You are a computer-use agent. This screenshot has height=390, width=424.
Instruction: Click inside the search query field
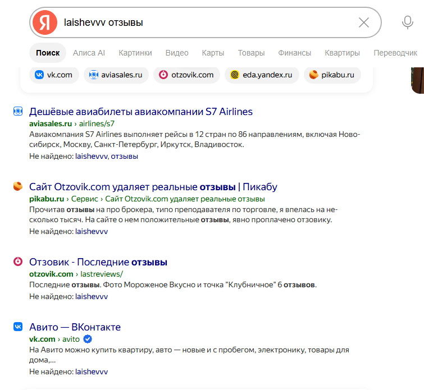coord(206,22)
